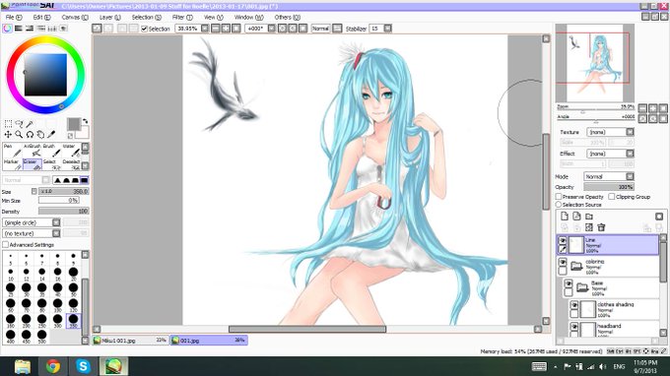Screen dimensions: 670x376
Task: Enable Clipping Group
Action: pyautogui.click(x=612, y=196)
